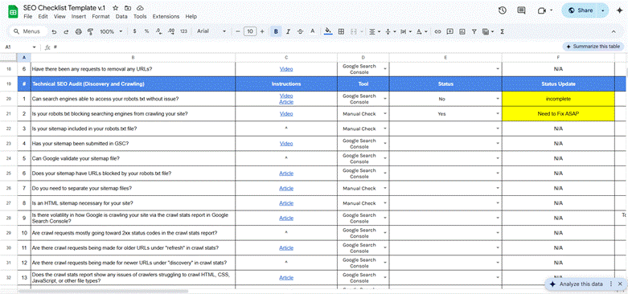Open the Google Sheets home icon

[x=13, y=11]
